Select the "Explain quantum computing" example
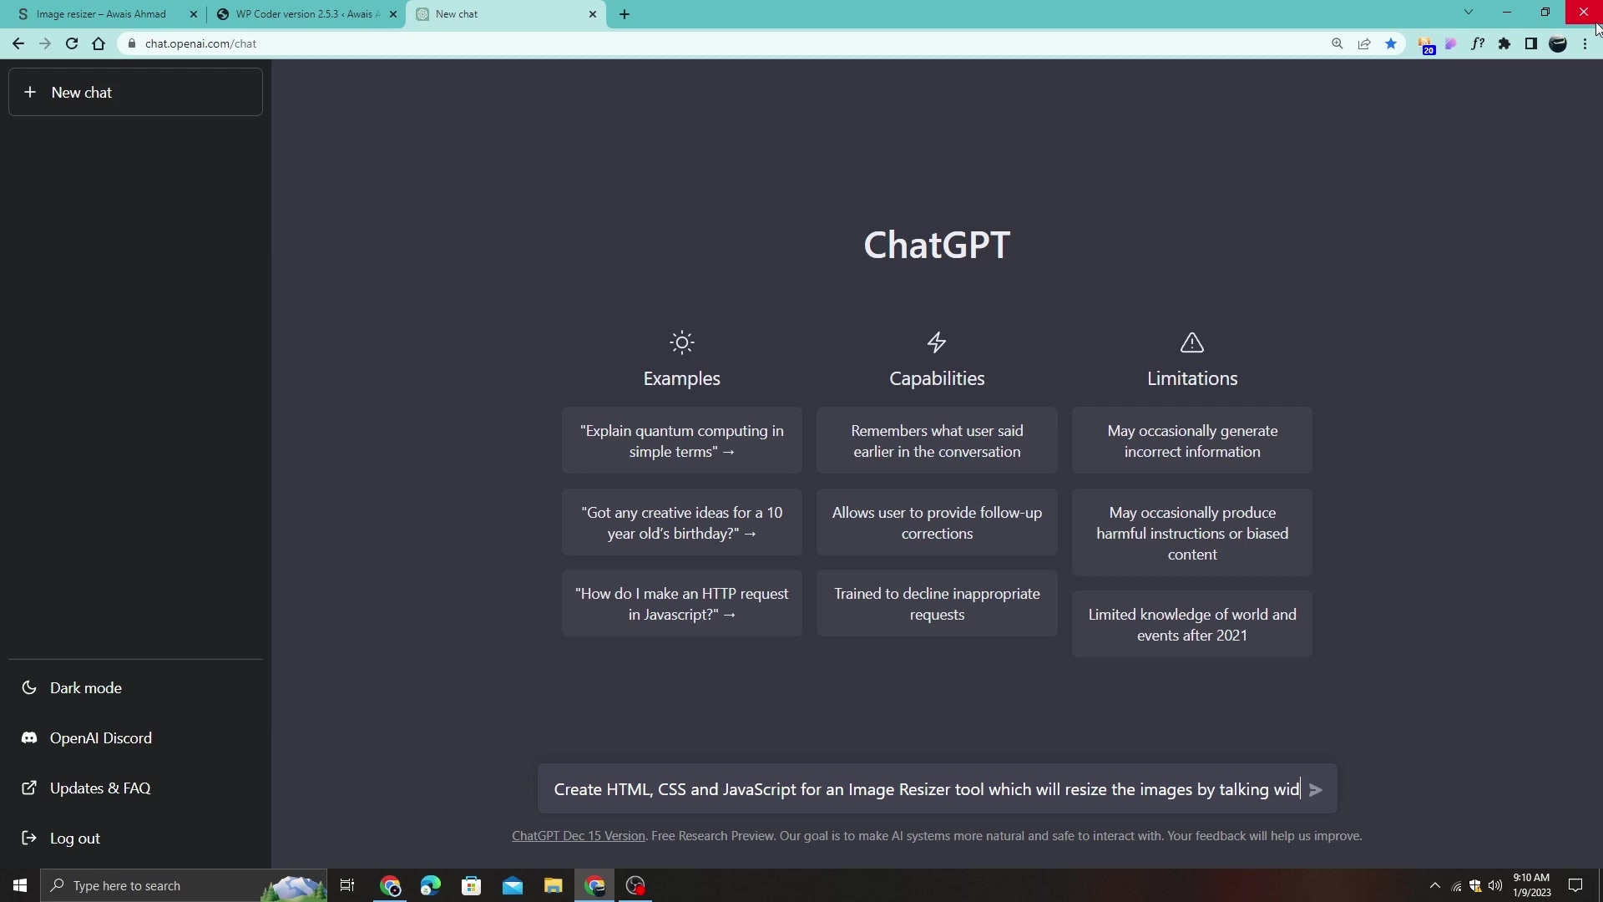Image resolution: width=1603 pixels, height=902 pixels. pos(681,441)
